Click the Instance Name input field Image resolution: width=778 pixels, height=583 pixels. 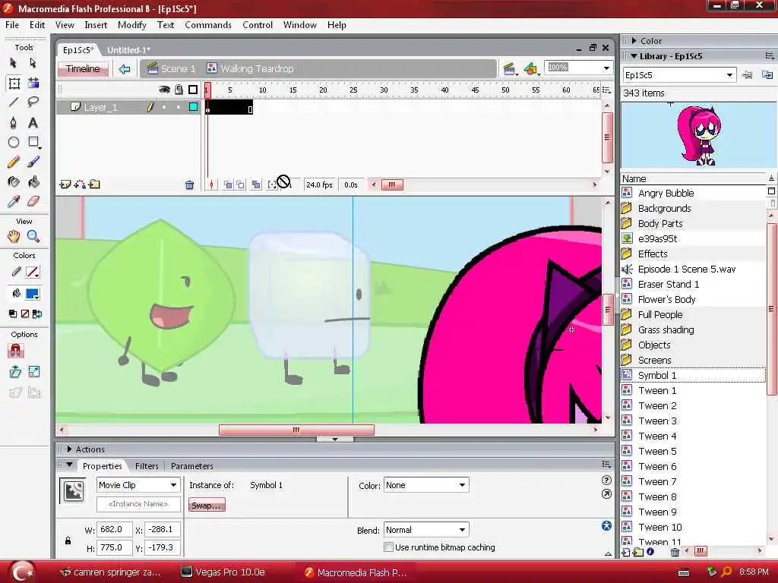(x=138, y=504)
